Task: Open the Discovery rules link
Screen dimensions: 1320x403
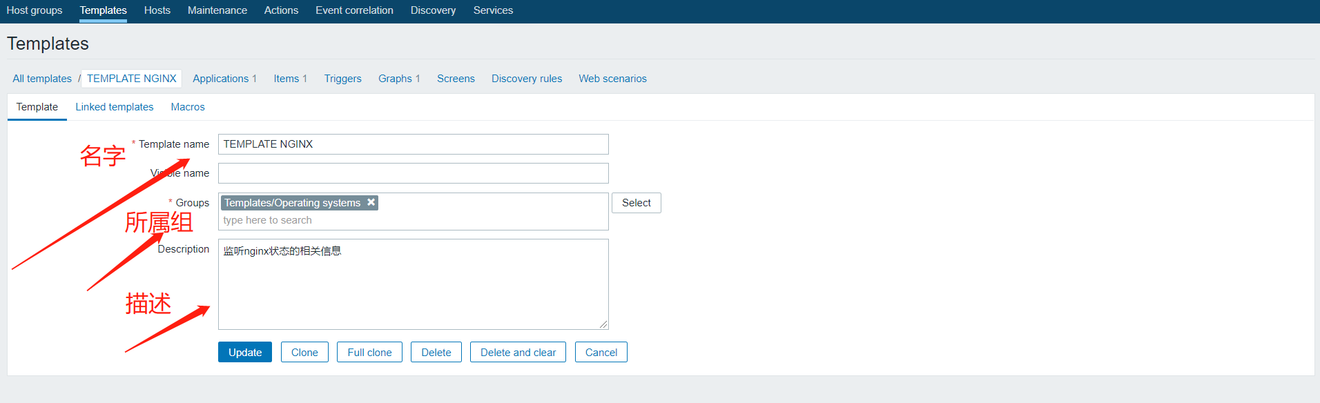Action: click(527, 79)
